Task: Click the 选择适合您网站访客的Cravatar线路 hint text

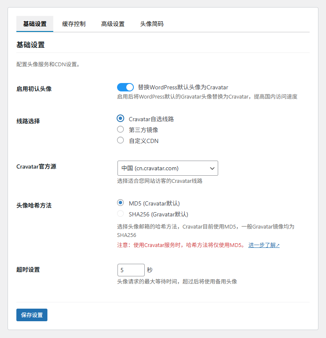Action: (160, 181)
